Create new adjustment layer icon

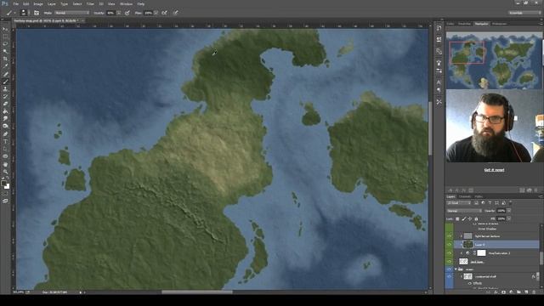[511, 292]
